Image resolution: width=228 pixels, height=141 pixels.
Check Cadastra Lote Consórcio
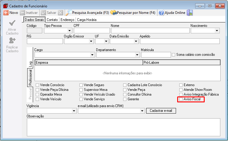(x=125, y=85)
